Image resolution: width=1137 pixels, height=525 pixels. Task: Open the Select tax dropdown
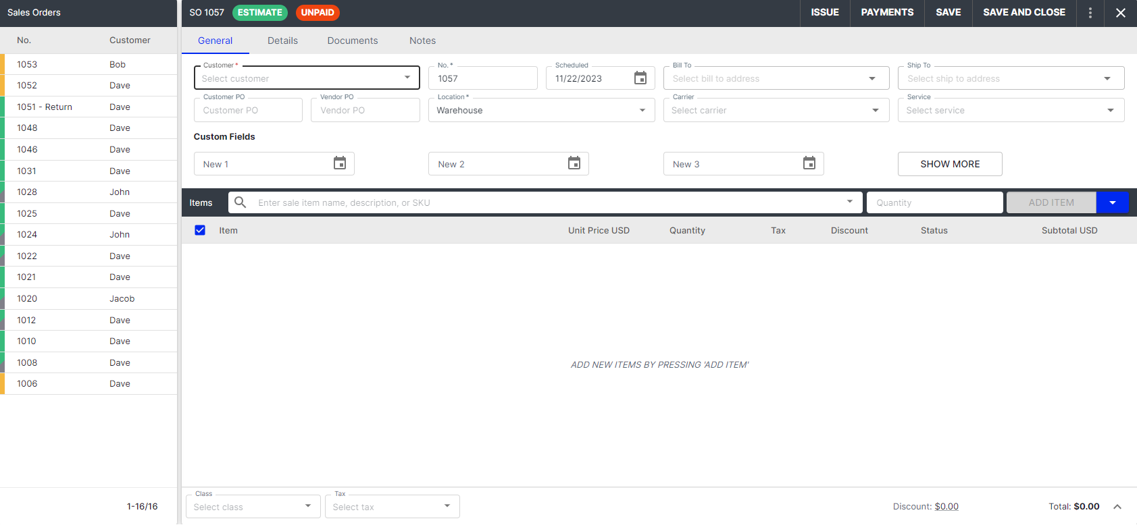[447, 506]
